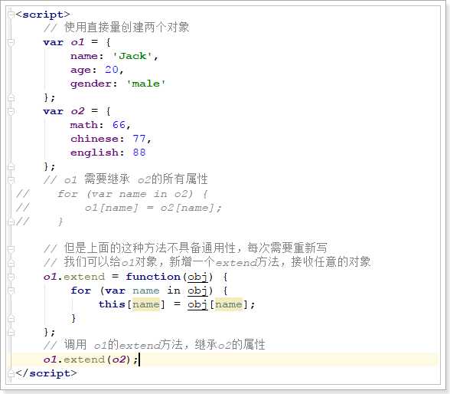This screenshot has height=394, width=450.
Task: Click the number 66
Action: coord(119,125)
